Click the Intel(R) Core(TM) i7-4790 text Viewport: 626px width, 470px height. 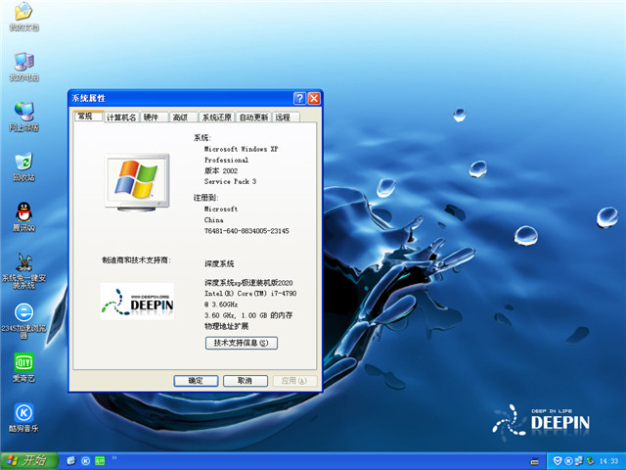[250, 294]
